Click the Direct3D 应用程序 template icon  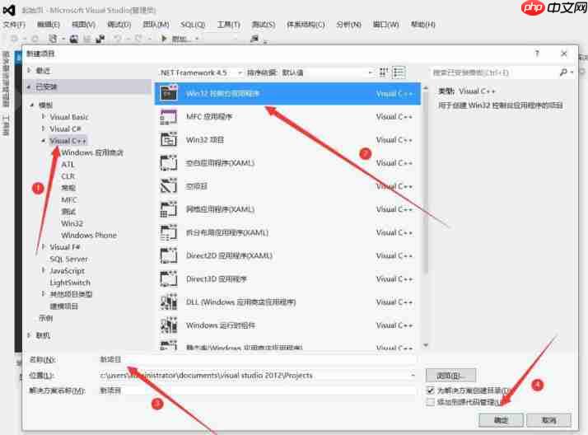[169, 279]
